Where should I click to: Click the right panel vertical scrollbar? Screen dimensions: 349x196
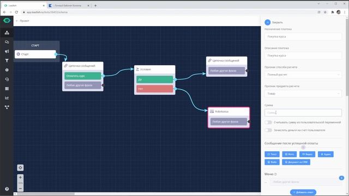click(x=347, y=57)
